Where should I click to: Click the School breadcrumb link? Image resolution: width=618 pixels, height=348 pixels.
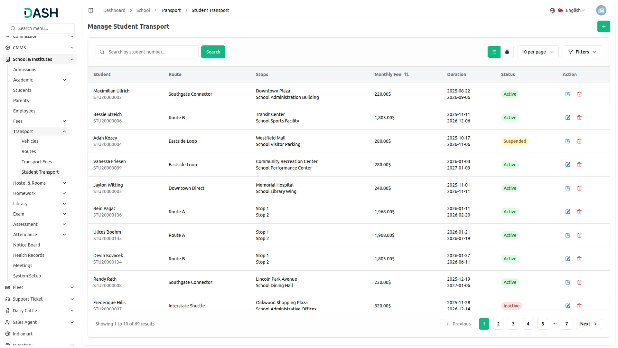(x=143, y=10)
